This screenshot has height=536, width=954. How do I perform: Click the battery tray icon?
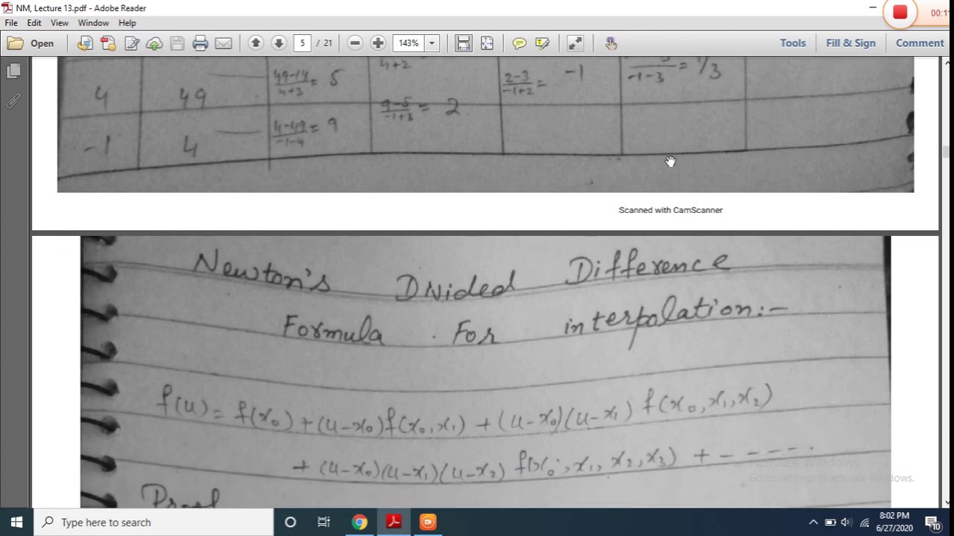click(x=830, y=523)
